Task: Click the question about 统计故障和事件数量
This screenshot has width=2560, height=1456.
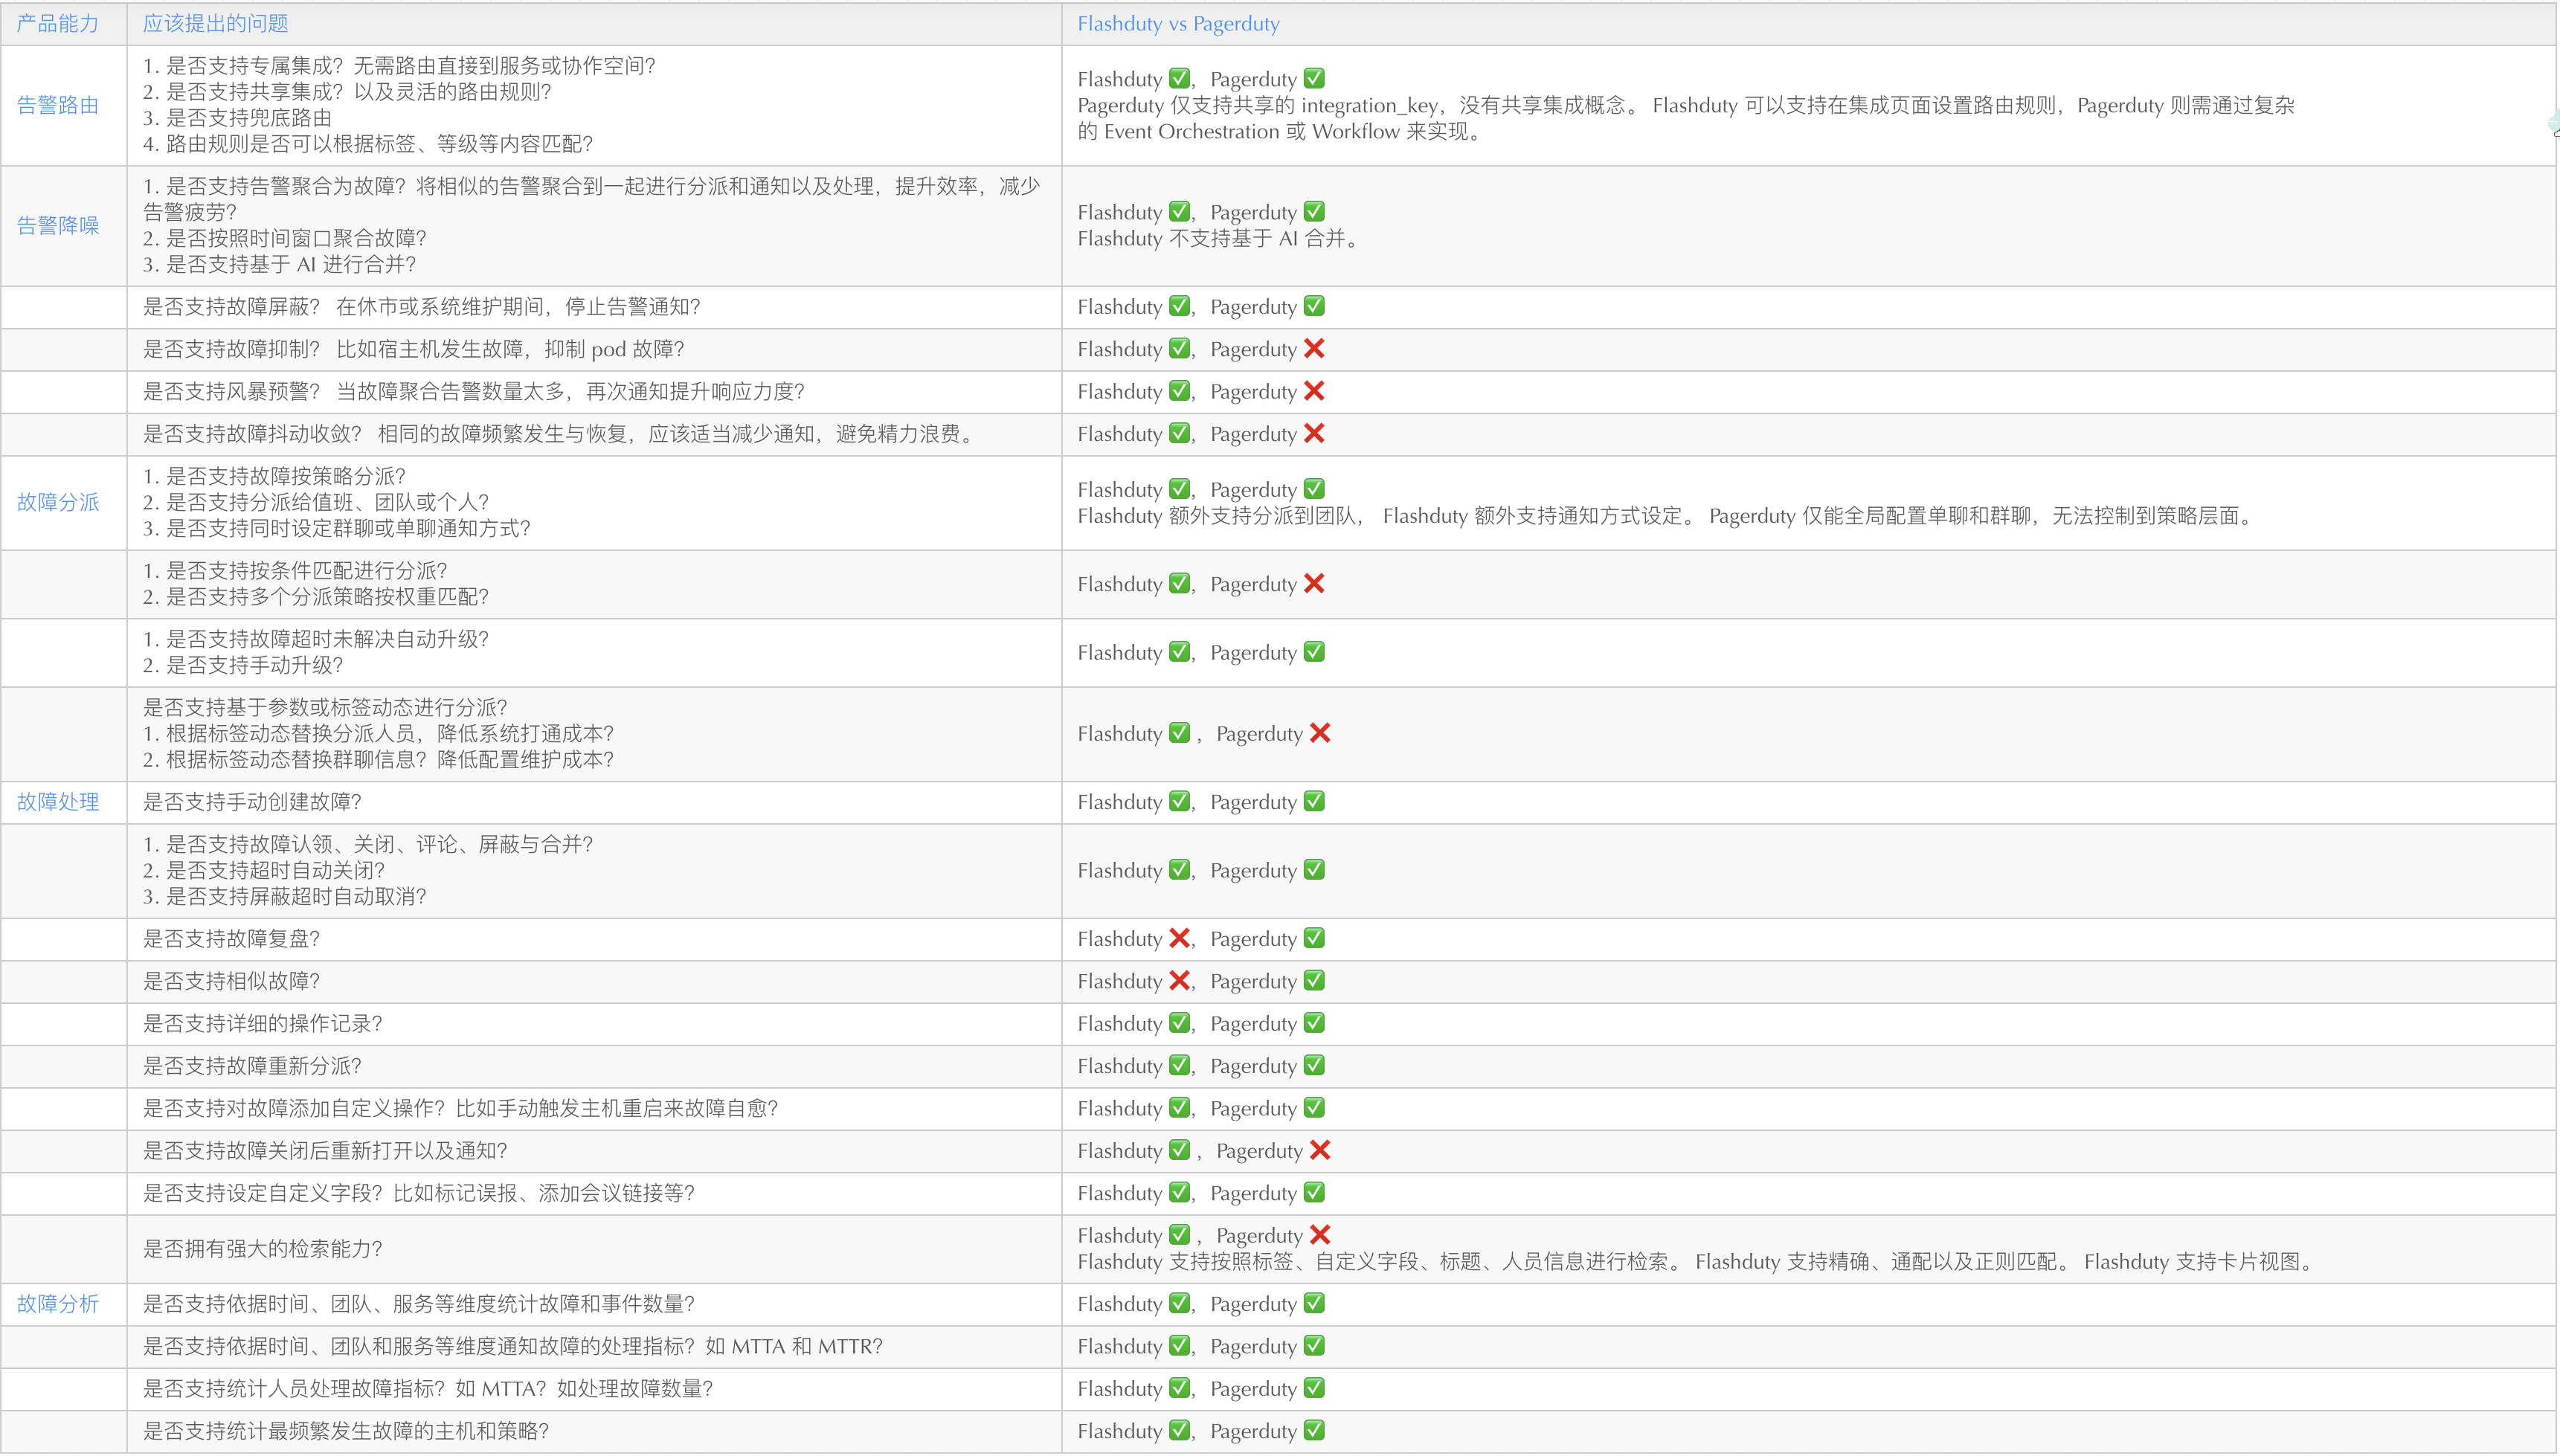Action: (x=419, y=1304)
